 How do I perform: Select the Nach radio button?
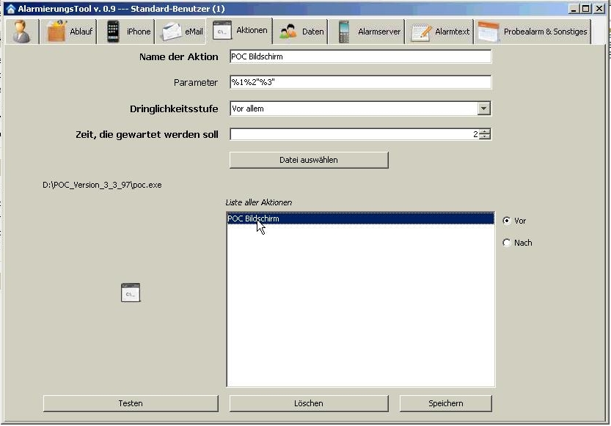pos(507,243)
